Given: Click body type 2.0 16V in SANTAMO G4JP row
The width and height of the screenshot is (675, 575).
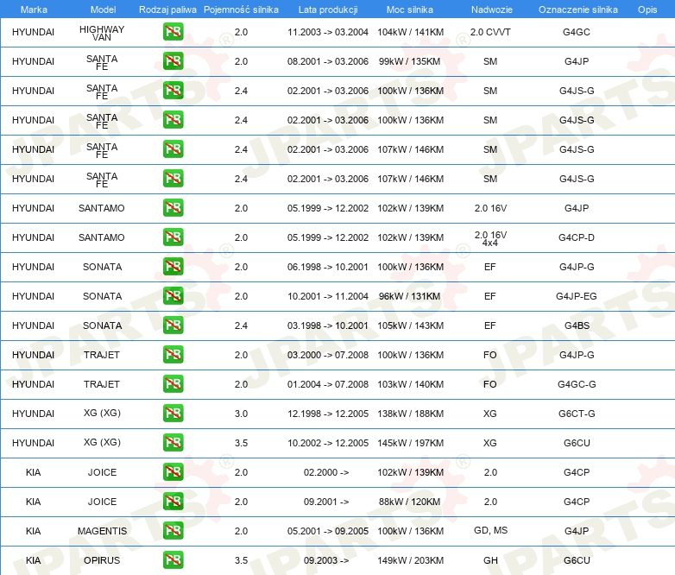Looking at the screenshot, I should point(490,208).
